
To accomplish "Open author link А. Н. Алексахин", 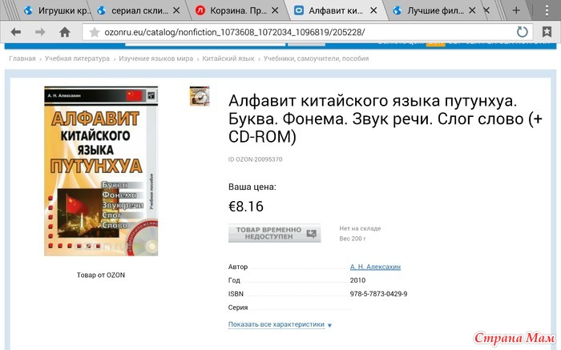I will tap(375, 267).
